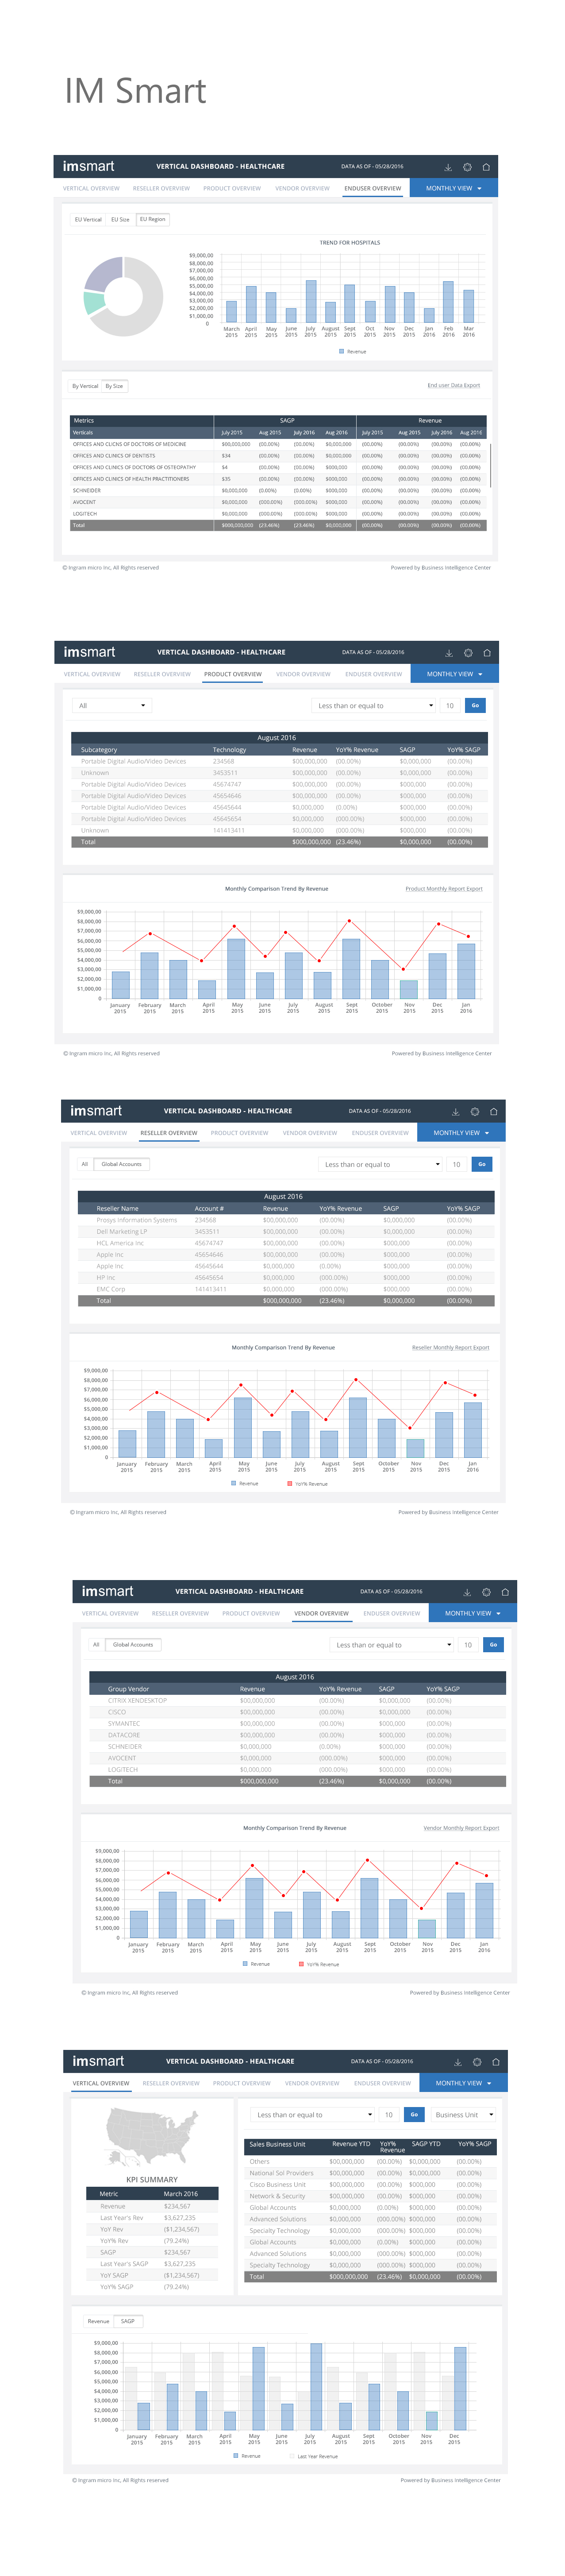Click Go button in Vertical Overview dashboard

tap(414, 2115)
